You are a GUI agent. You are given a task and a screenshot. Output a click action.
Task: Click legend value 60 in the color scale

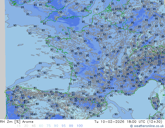coord(41,126)
